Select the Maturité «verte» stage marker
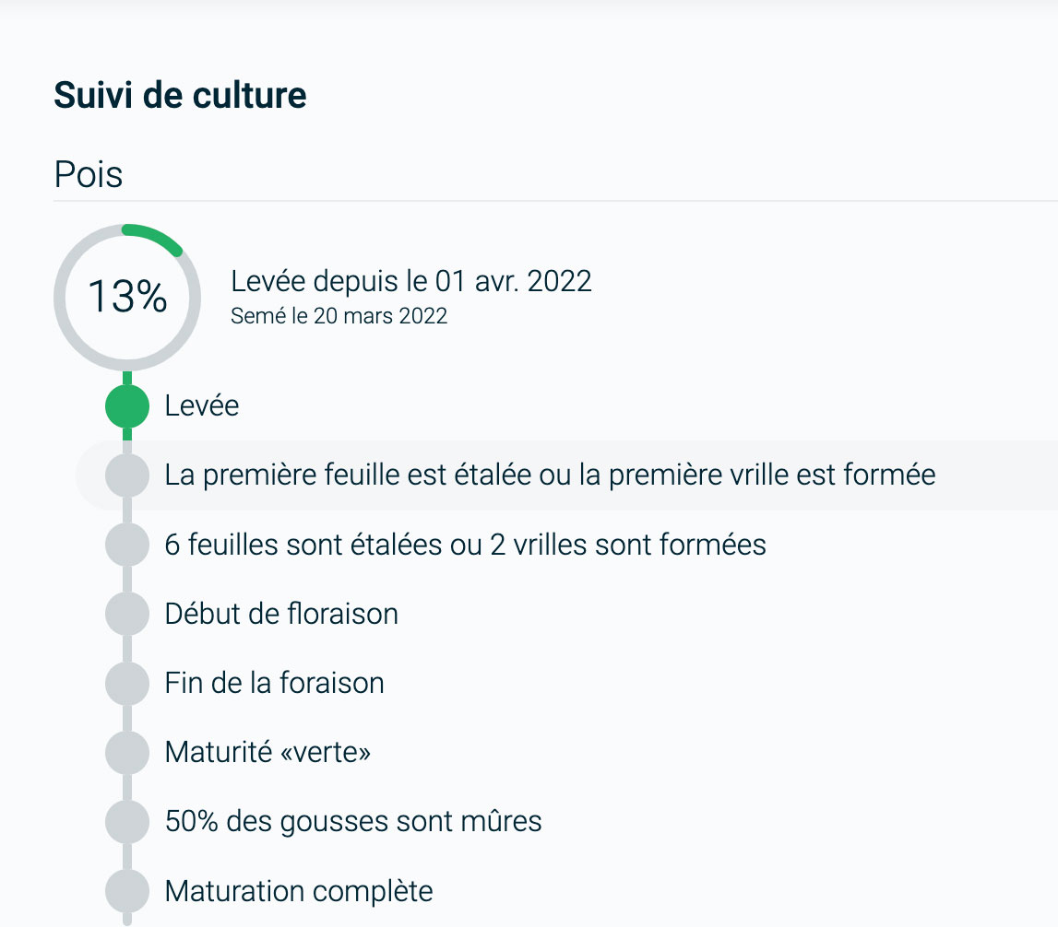The width and height of the screenshot is (1058, 927). point(127,753)
